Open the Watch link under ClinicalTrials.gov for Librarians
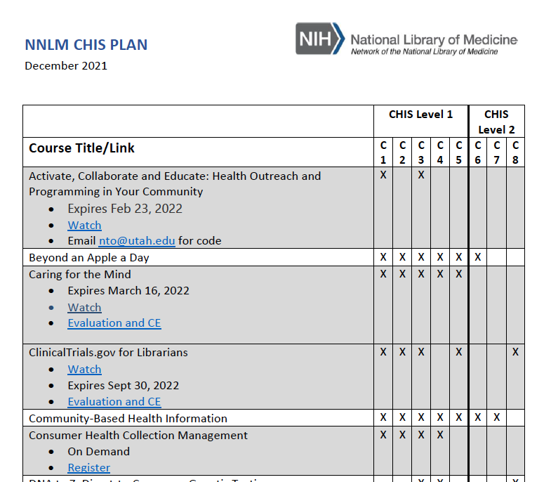 pos(84,370)
